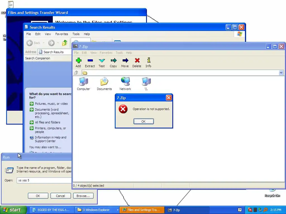
Task: Click the Start button
Action: point(13,210)
